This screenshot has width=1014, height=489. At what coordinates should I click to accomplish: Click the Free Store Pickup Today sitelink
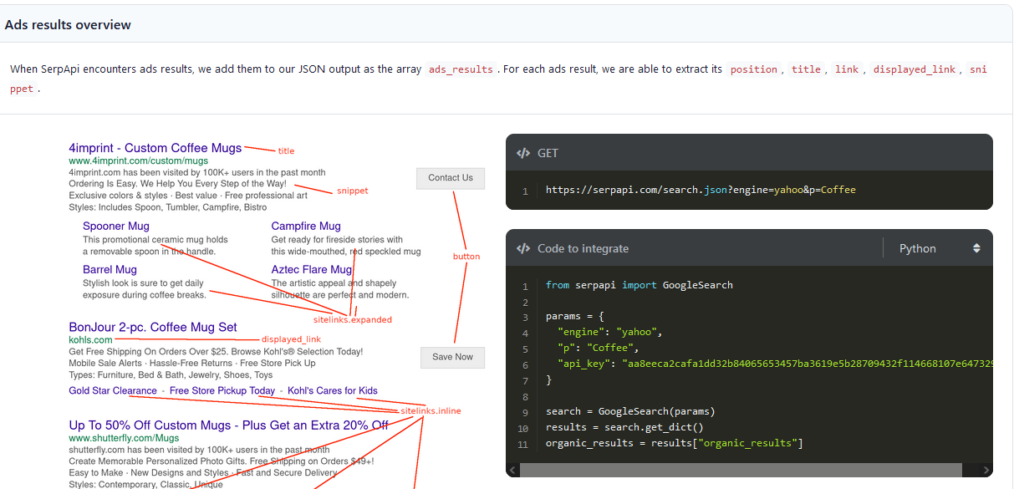pos(222,390)
